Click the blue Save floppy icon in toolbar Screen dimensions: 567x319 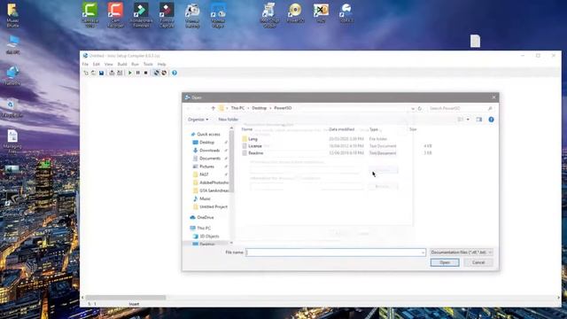coord(102,73)
